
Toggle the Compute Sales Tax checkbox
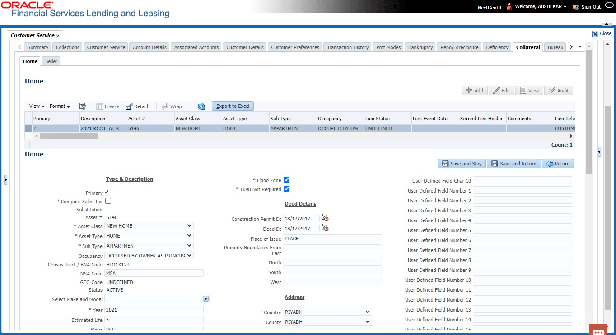point(108,201)
